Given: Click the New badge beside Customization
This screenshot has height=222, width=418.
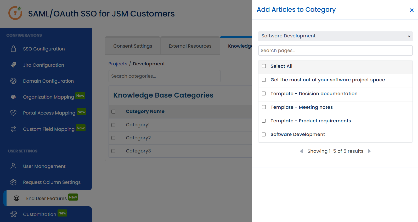Looking at the screenshot, I should click(x=62, y=213).
